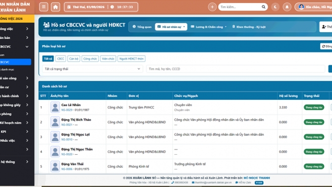Open Lương & Chấm công dropdown tab

click(x=209, y=27)
